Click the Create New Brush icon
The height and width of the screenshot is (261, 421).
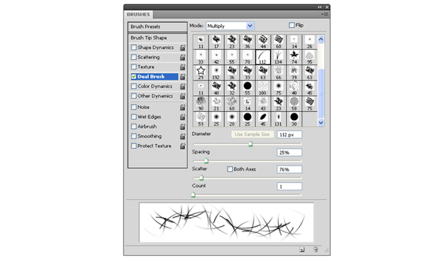tap(301, 249)
